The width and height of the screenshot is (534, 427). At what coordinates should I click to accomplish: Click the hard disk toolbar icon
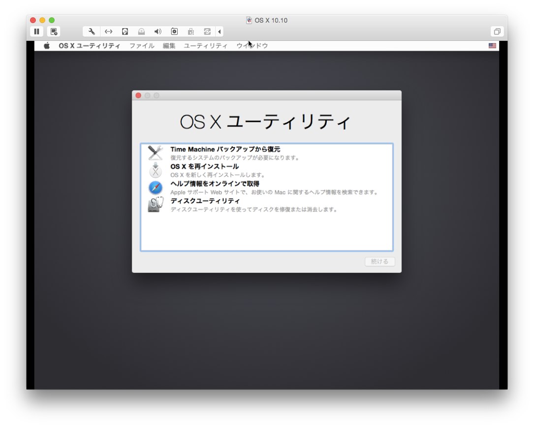125,31
